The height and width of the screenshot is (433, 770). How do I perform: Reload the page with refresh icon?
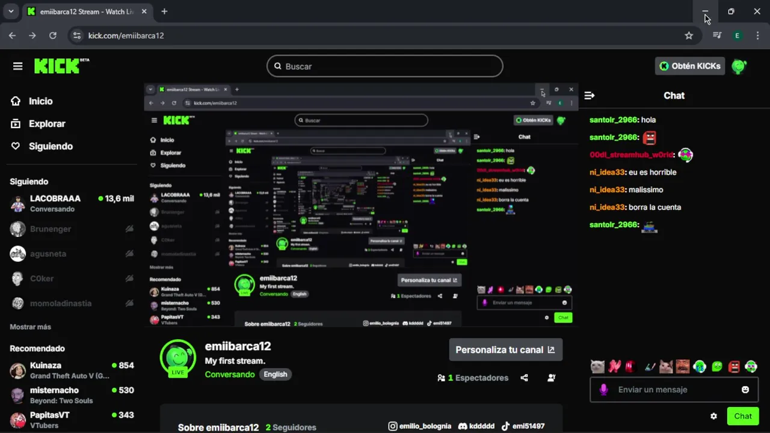pyautogui.click(x=53, y=35)
